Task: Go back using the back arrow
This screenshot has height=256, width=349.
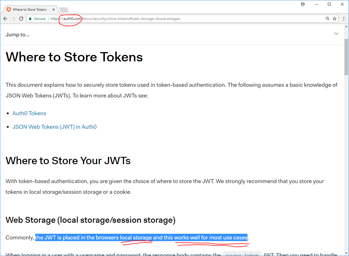Action: point(5,19)
